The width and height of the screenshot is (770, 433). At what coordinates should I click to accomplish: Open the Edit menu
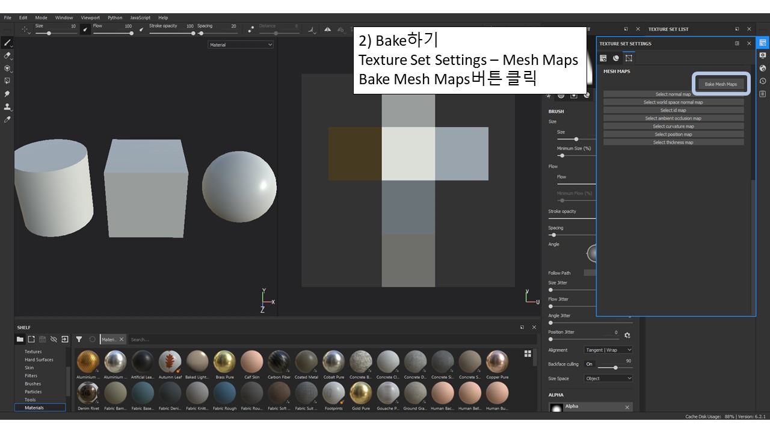click(x=23, y=17)
